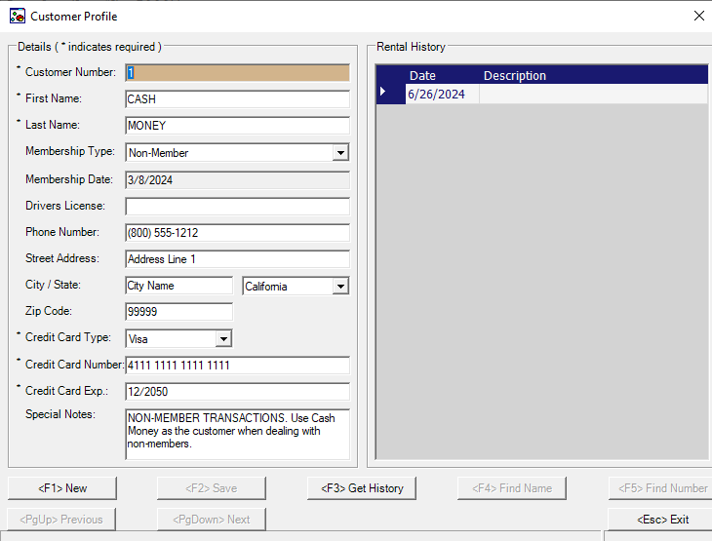Click the Customer Profile window icon
The width and height of the screenshot is (712, 541).
point(18,16)
